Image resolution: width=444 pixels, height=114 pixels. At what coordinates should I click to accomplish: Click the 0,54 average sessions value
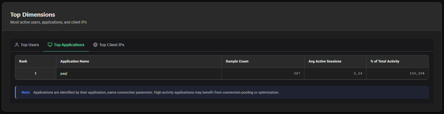[358, 73]
